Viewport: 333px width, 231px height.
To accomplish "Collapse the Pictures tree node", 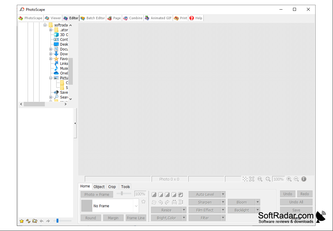I will tap(51, 78).
